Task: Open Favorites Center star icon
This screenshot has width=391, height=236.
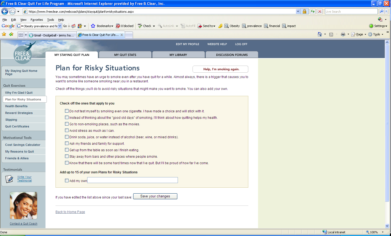Action: pos(4,34)
